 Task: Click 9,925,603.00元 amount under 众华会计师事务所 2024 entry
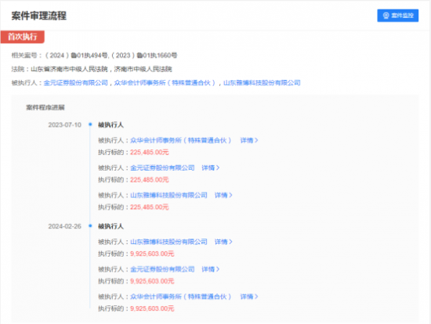(152, 308)
